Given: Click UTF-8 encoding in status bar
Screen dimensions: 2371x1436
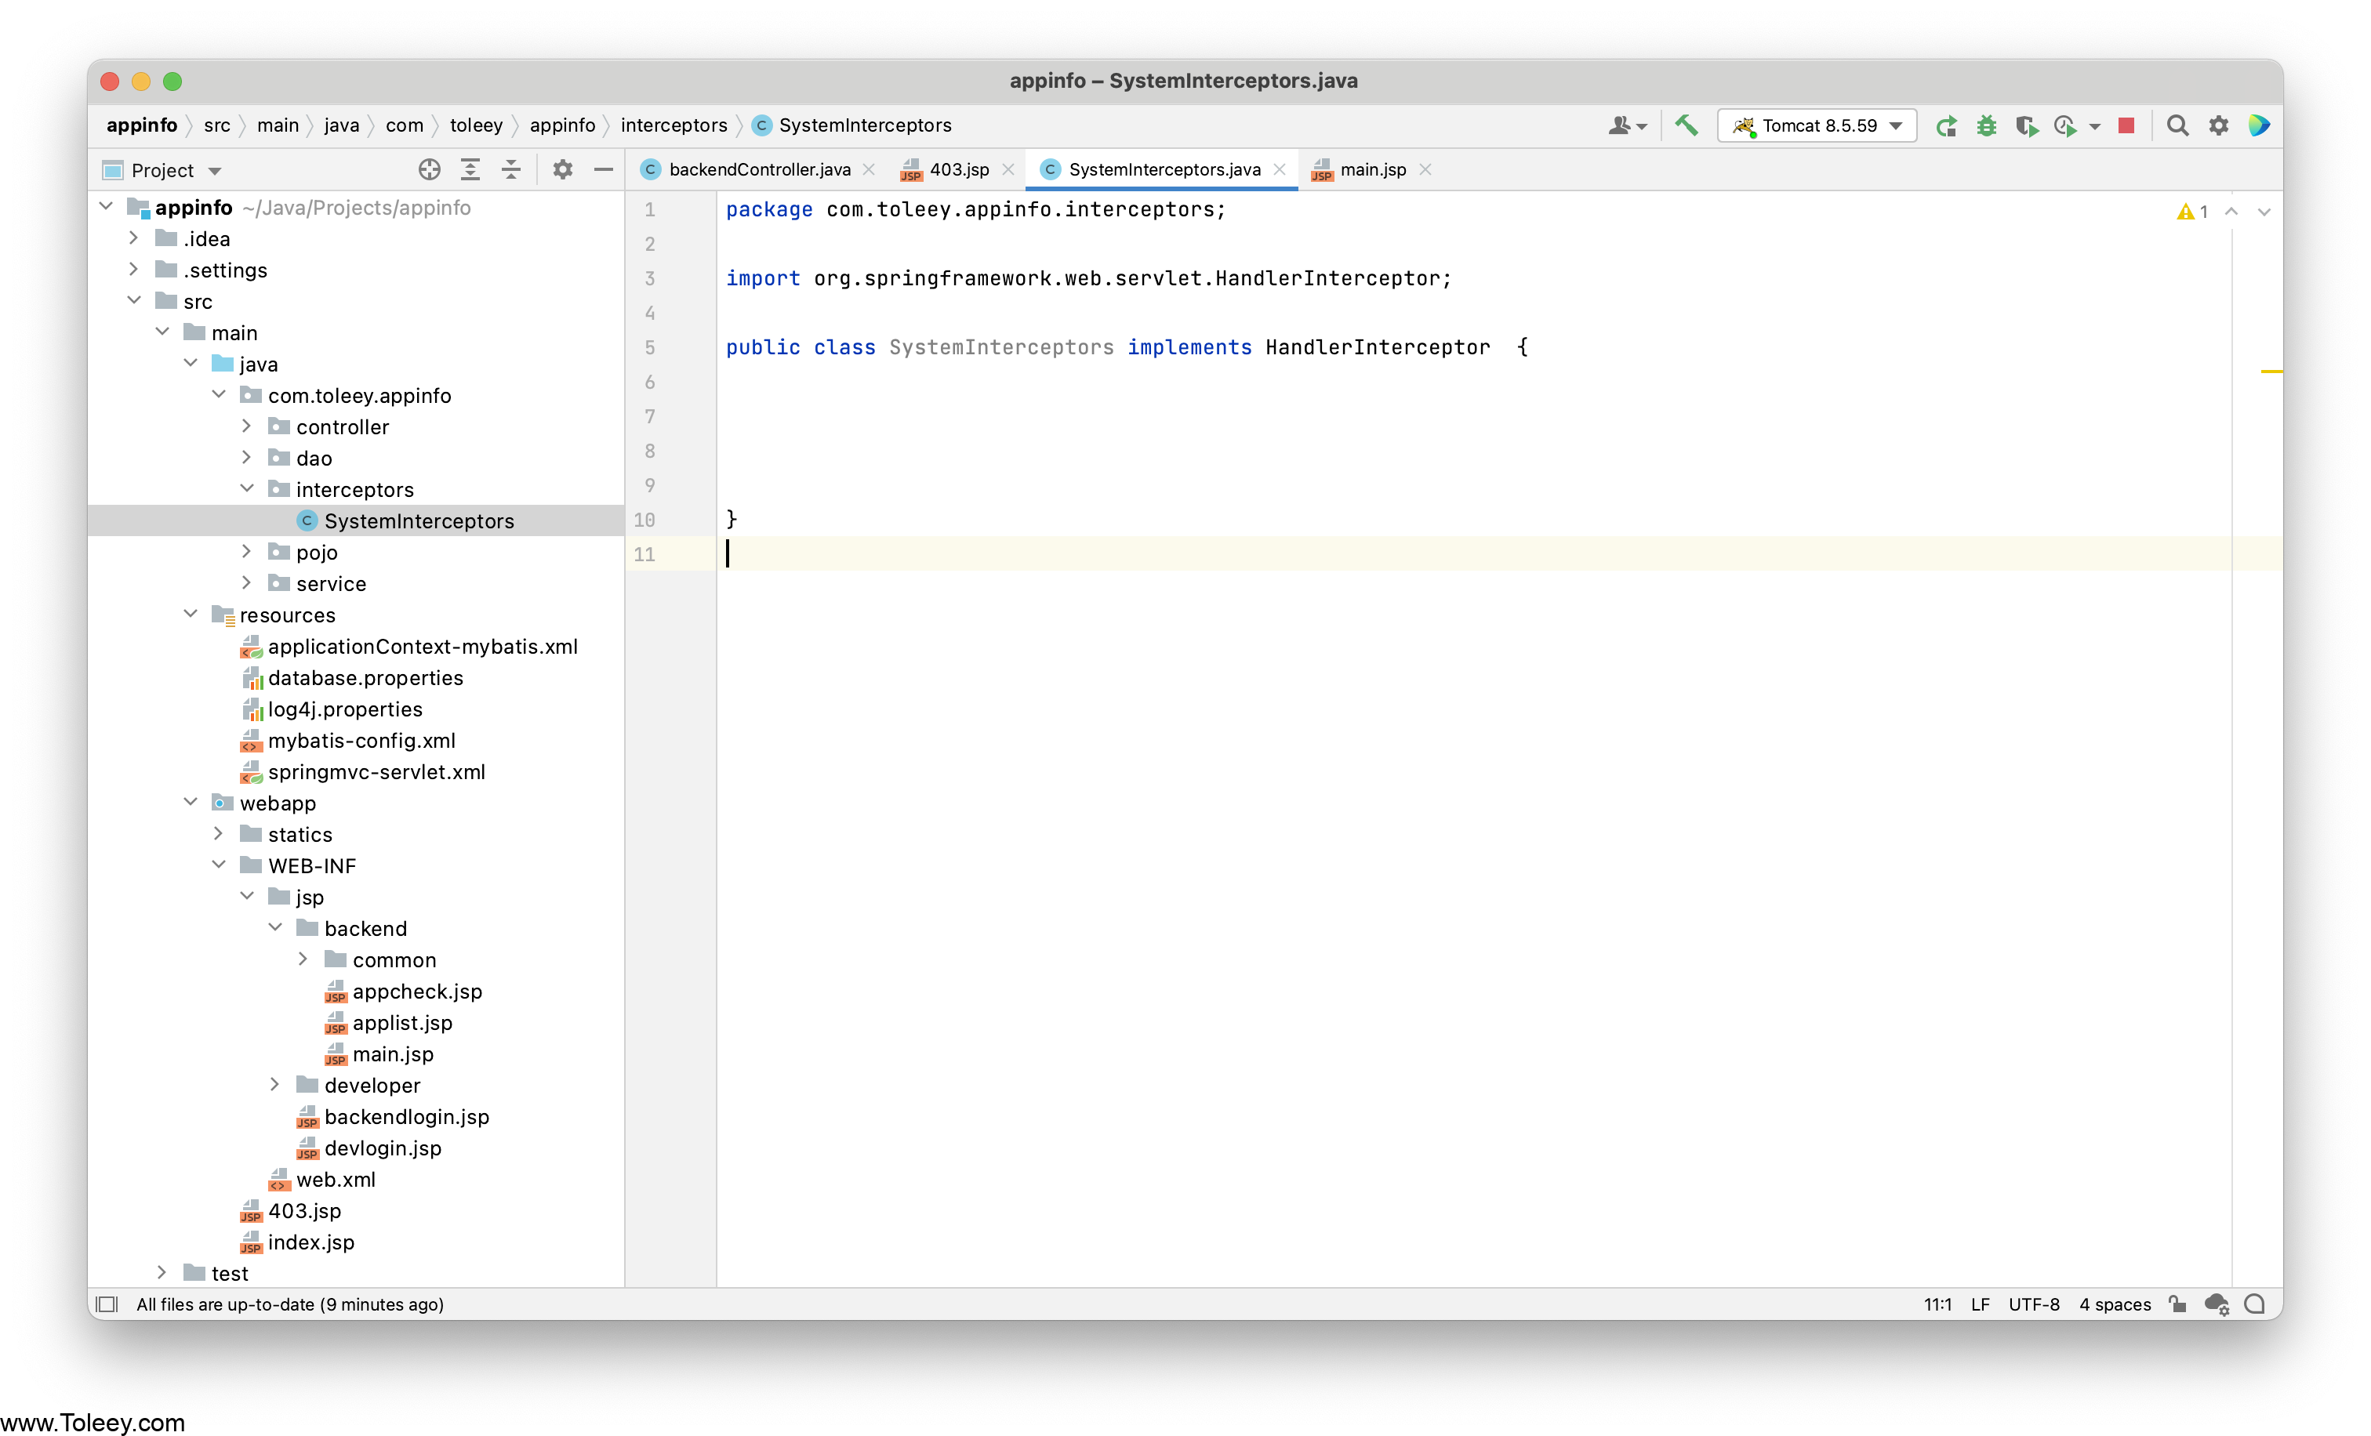Looking at the screenshot, I should coord(2033,1304).
